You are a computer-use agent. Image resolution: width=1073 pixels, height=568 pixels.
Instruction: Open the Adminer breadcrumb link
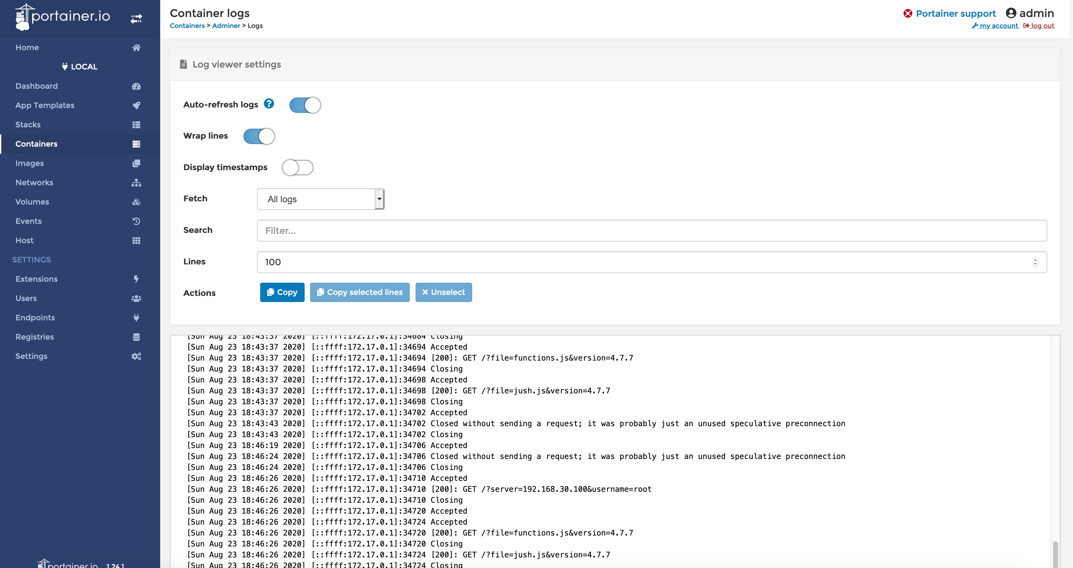pos(226,25)
